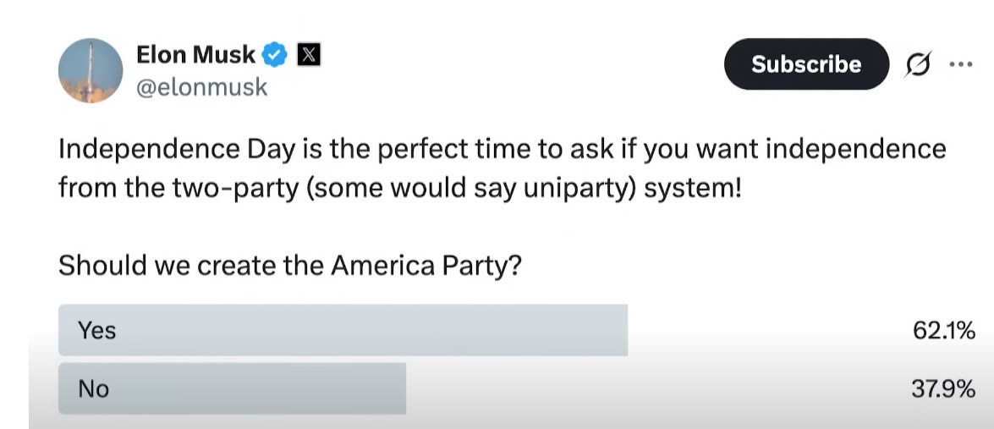Click the 37.9% poll percentage
This screenshot has width=994, height=429.
click(x=943, y=389)
